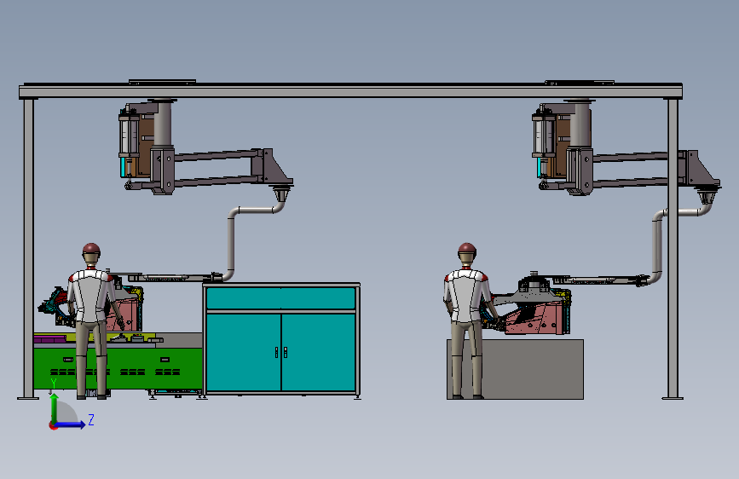
Task: Select the top horizontal gantry beam
Action: 350,91
